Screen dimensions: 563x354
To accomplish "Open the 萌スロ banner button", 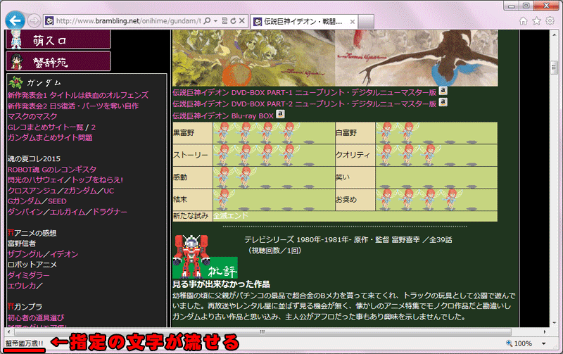I will coord(58,39).
